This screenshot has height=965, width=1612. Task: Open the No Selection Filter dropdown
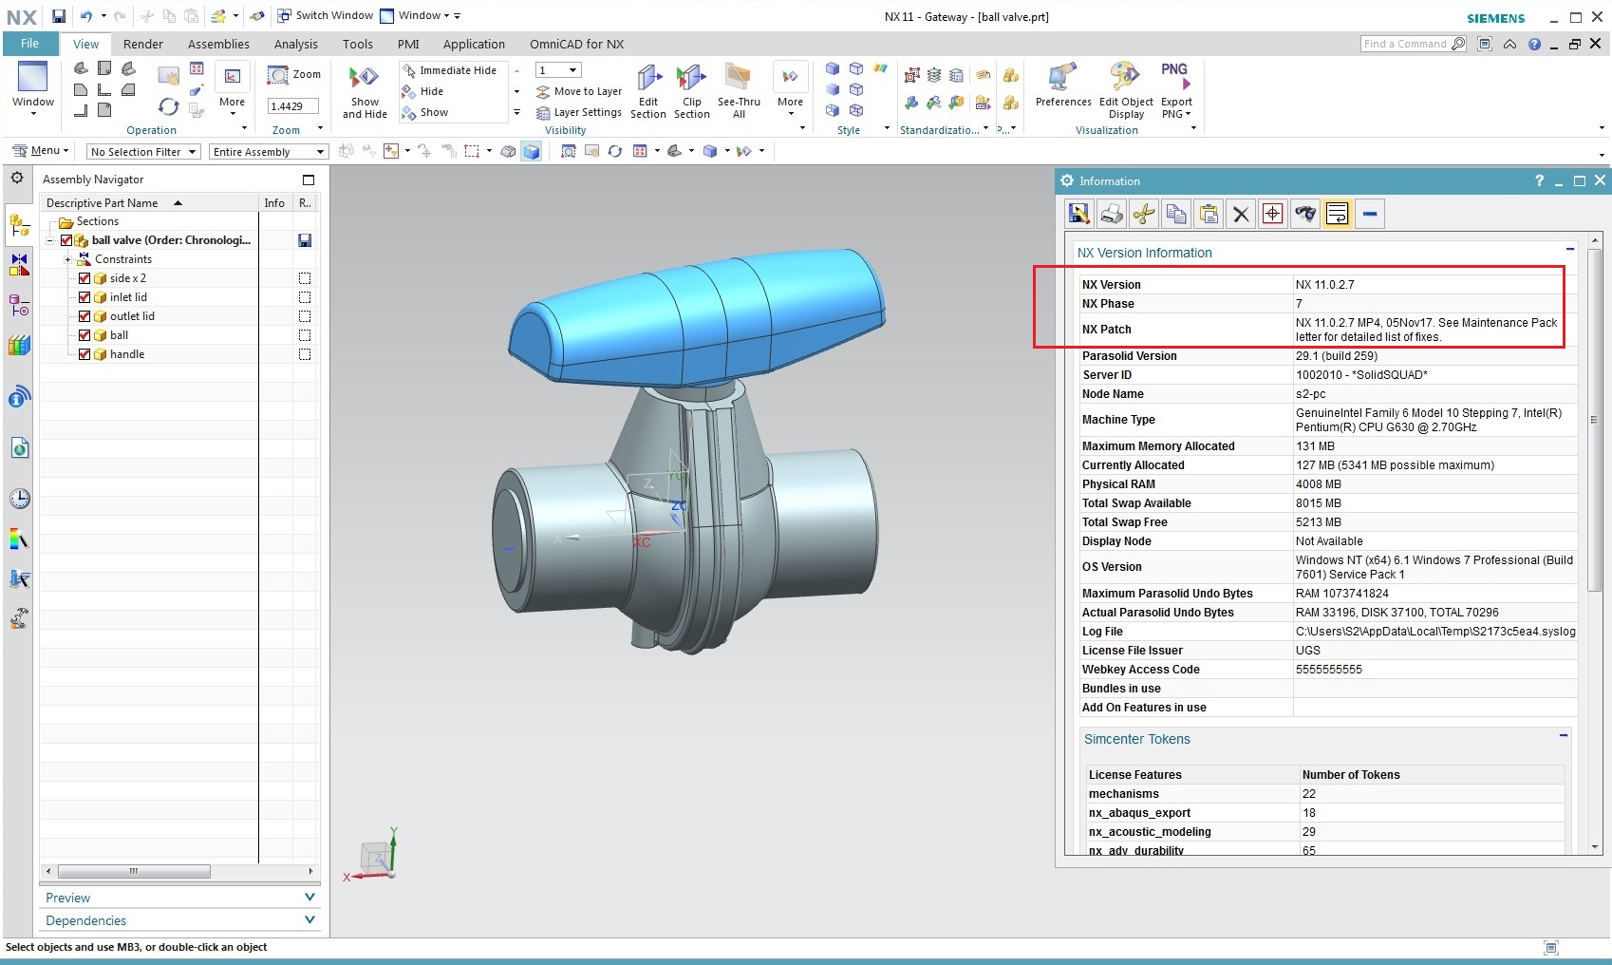[143, 152]
